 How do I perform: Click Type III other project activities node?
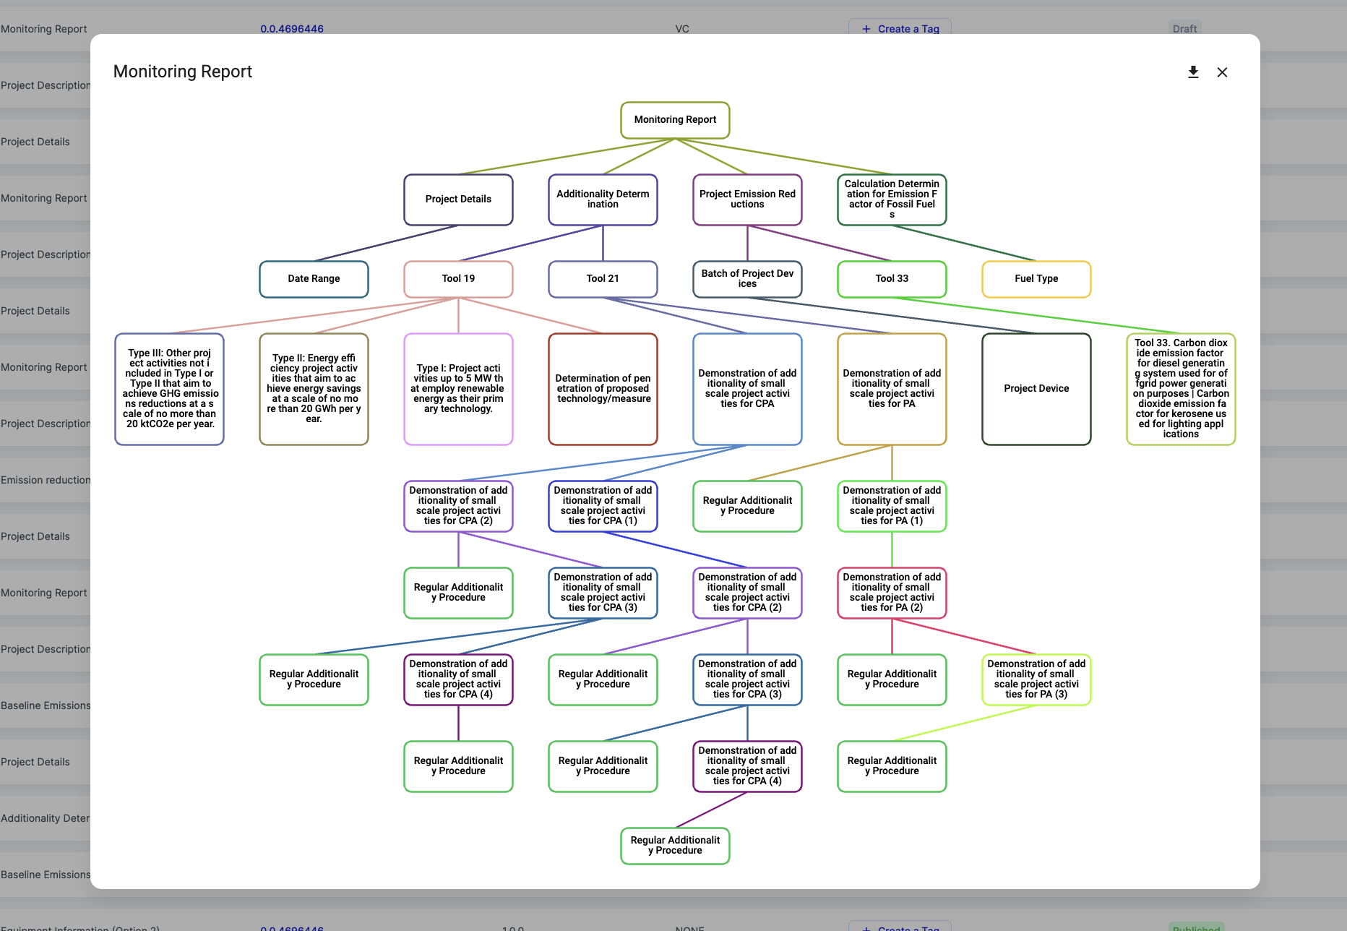(169, 389)
